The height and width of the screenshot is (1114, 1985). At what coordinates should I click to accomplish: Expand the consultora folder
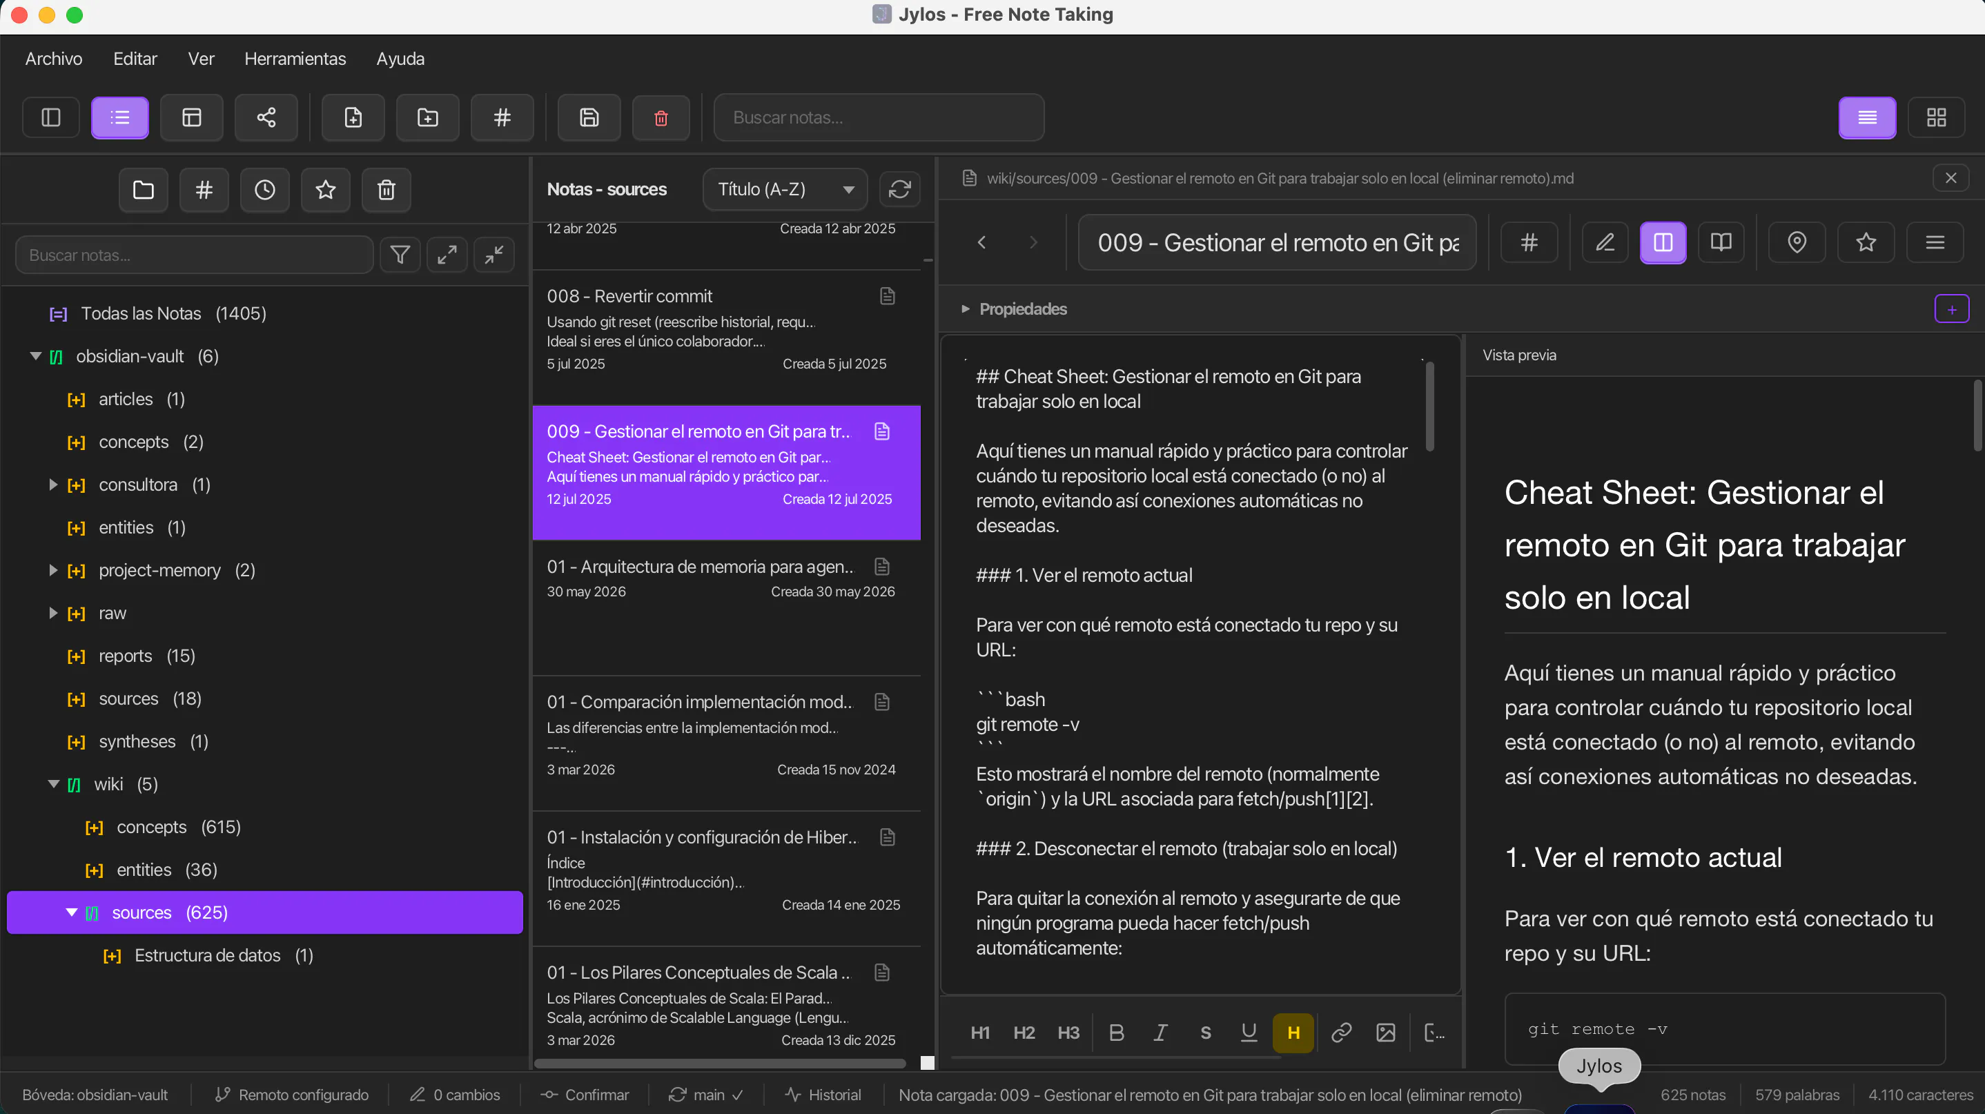[53, 485]
